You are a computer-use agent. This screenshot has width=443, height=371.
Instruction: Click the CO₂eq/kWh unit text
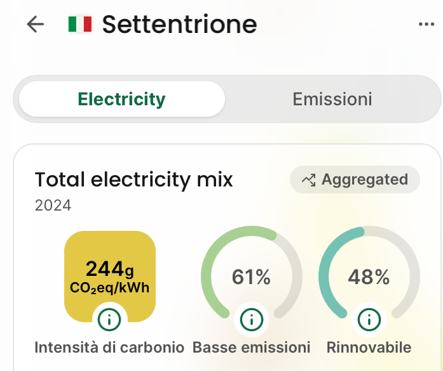click(110, 288)
